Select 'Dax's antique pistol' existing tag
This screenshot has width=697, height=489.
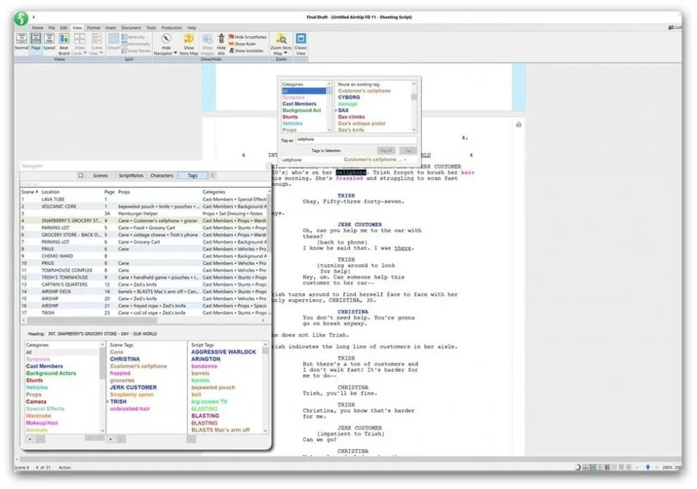tap(361, 124)
